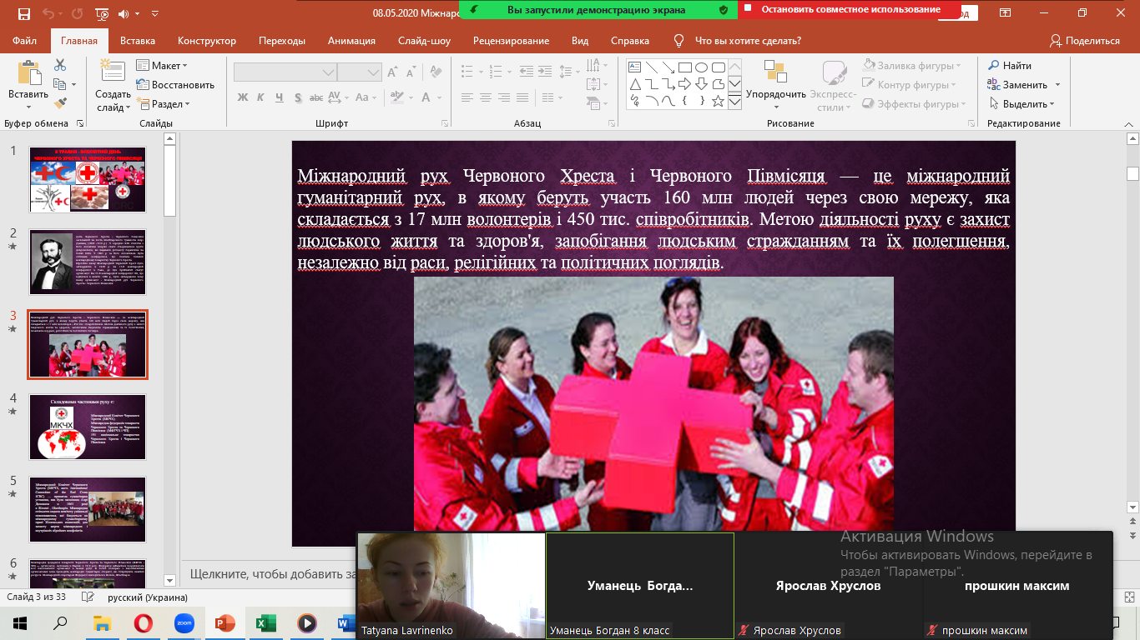Image resolution: width=1140 pixels, height=640 pixels.
Task: Expand the shapes gallery More arrow
Action: [x=735, y=102]
